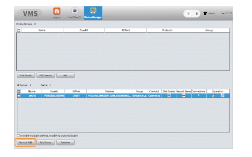Enable modify ip automatically checkbox
252x157 pixels.
coord(18,136)
